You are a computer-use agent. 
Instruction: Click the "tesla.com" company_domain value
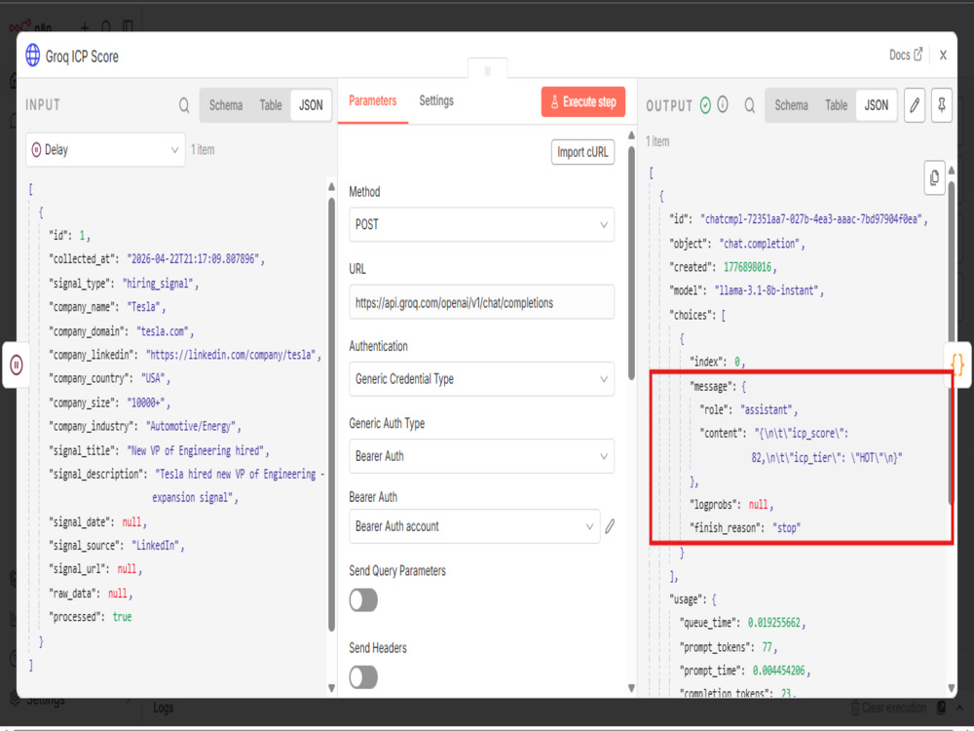pos(165,331)
